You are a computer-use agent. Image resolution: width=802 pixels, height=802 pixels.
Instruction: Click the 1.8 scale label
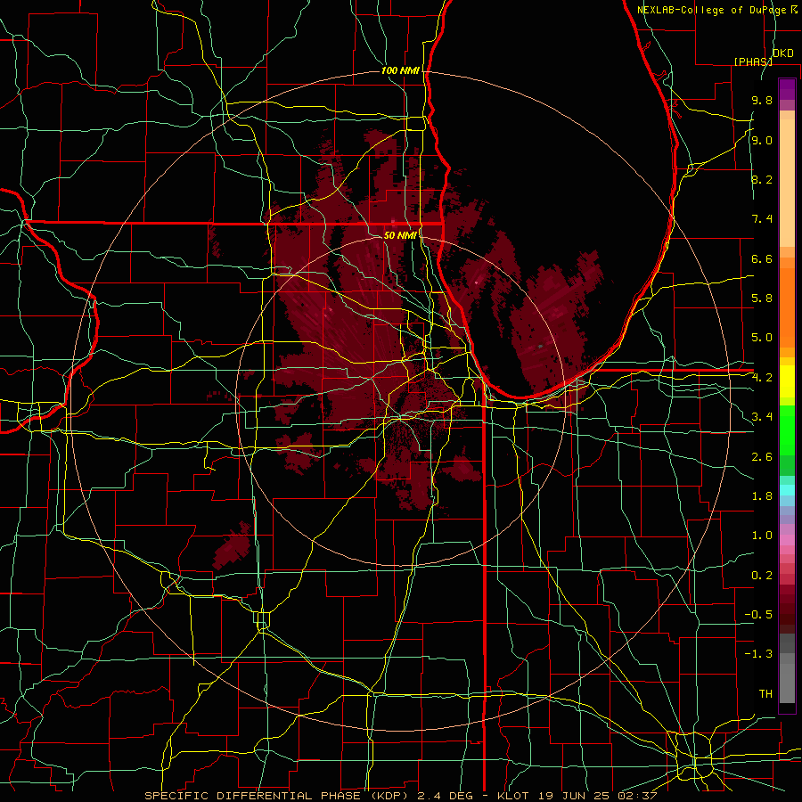[762, 496]
